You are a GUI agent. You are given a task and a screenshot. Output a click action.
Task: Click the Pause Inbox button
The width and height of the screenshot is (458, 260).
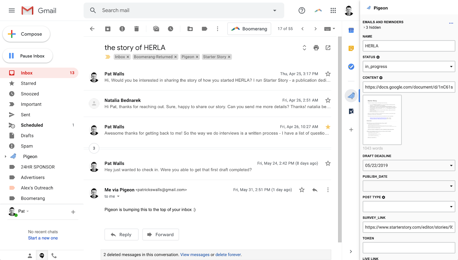coord(27,56)
